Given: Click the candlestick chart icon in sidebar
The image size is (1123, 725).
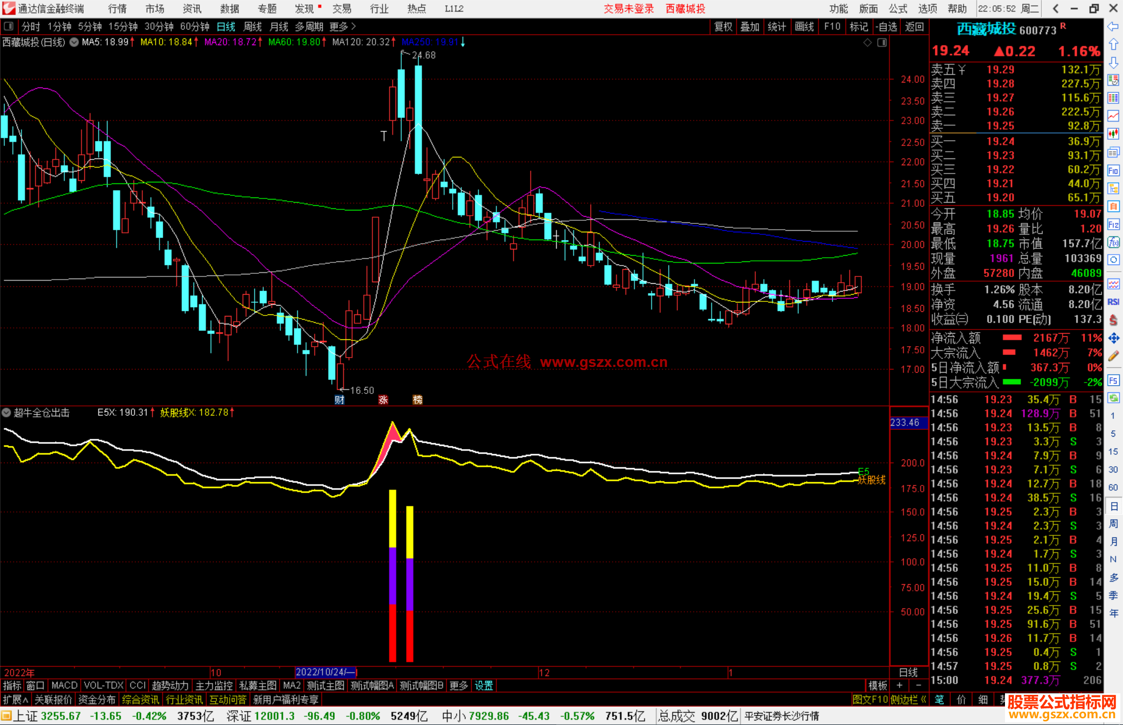Looking at the screenshot, I should pos(1113,134).
